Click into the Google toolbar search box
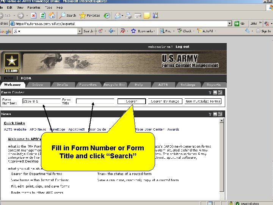The image size is (273, 205). [45, 31]
